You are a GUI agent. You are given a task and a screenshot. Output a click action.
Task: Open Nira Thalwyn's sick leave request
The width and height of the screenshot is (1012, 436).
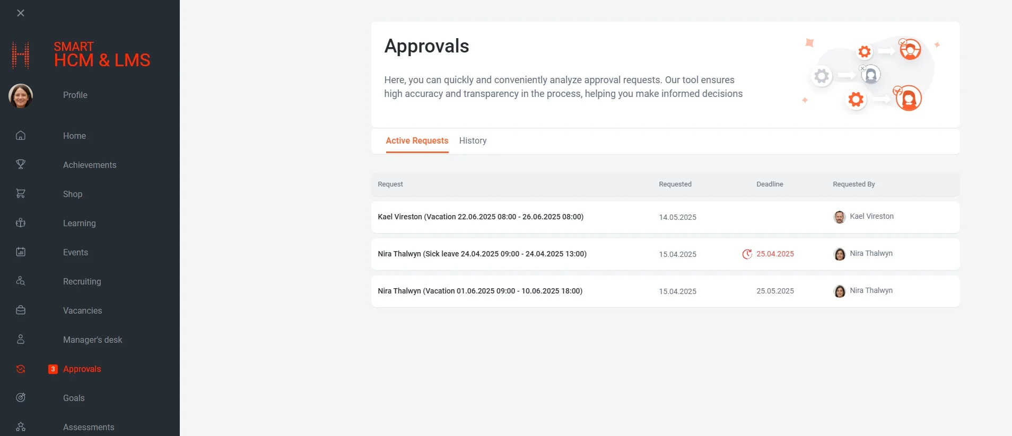482,254
